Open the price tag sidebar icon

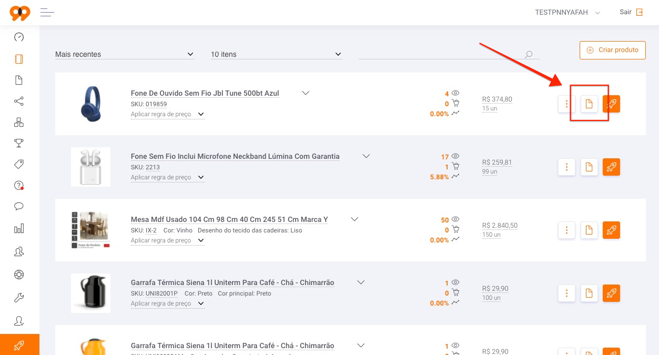[x=19, y=164]
